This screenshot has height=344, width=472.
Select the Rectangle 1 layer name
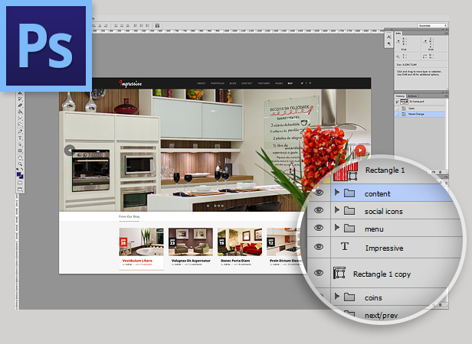385,170
